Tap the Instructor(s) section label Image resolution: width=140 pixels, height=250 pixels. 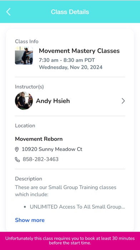(29, 87)
